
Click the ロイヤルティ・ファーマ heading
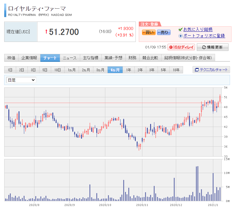point(37,9)
